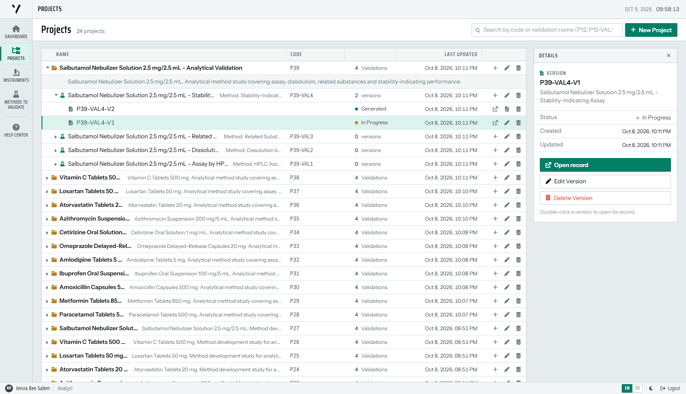
Task: Add a version to P39-VAL3
Action: pyautogui.click(x=495, y=137)
